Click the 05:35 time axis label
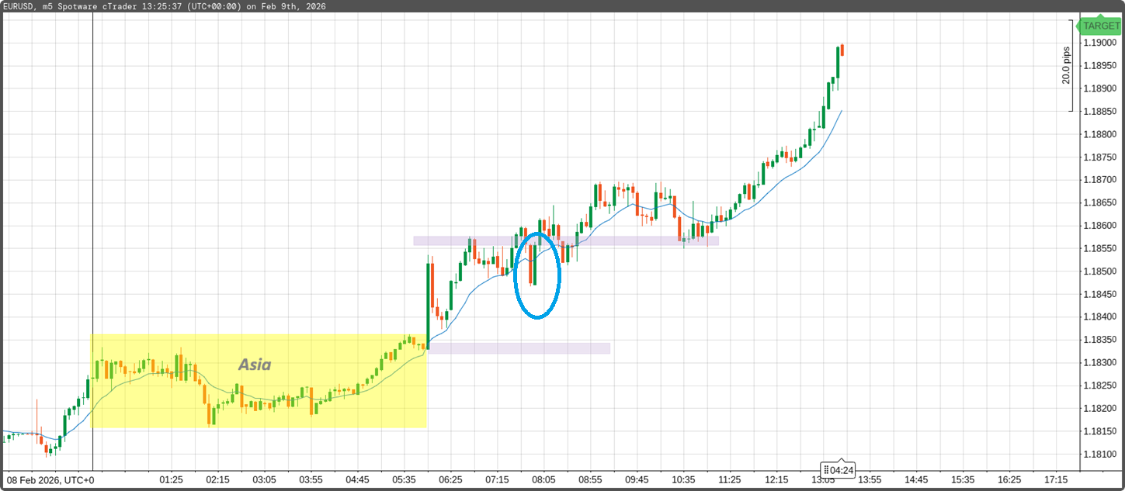This screenshot has height=491, width=1125. pos(404,479)
